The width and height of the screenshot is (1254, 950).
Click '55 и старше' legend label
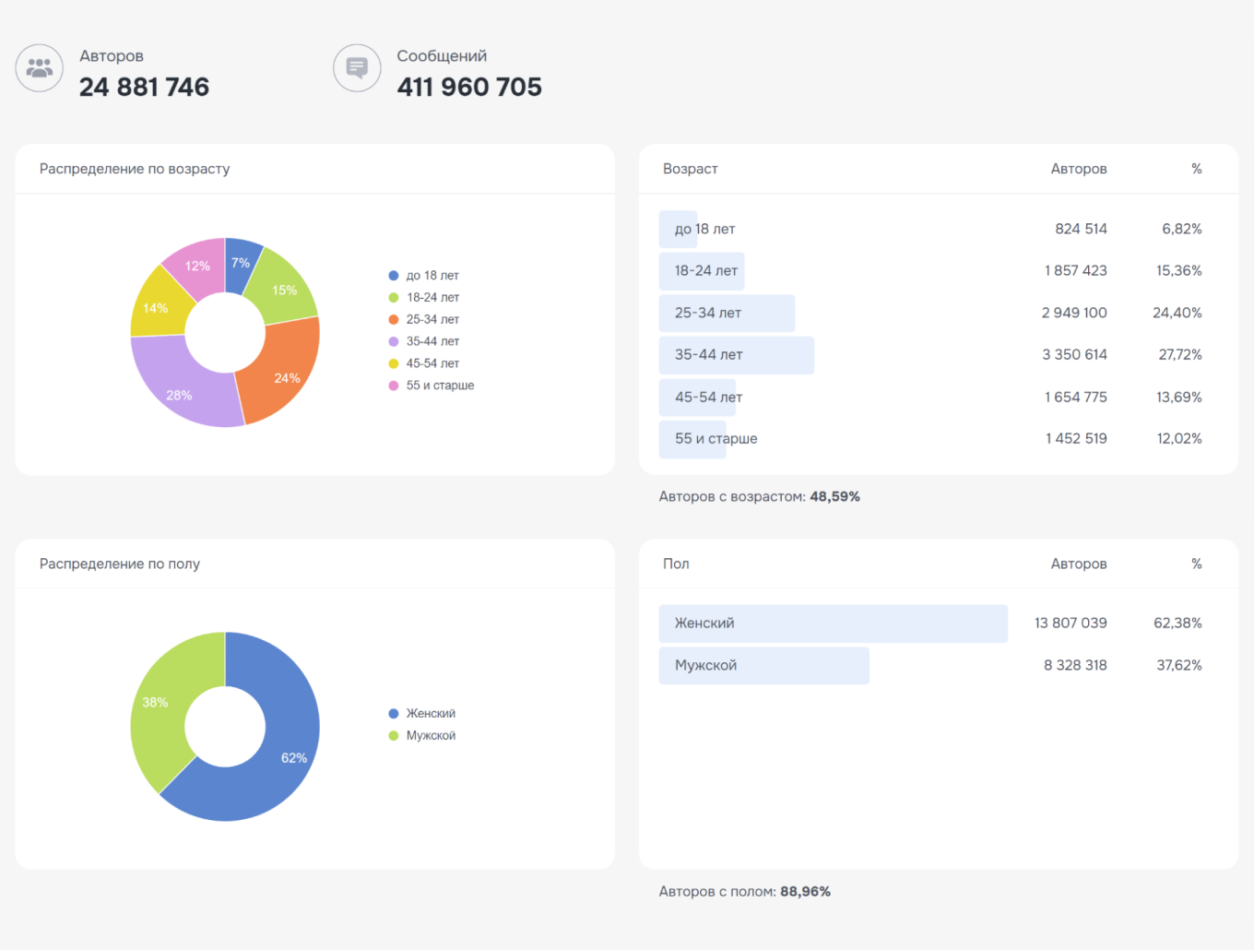coord(441,386)
